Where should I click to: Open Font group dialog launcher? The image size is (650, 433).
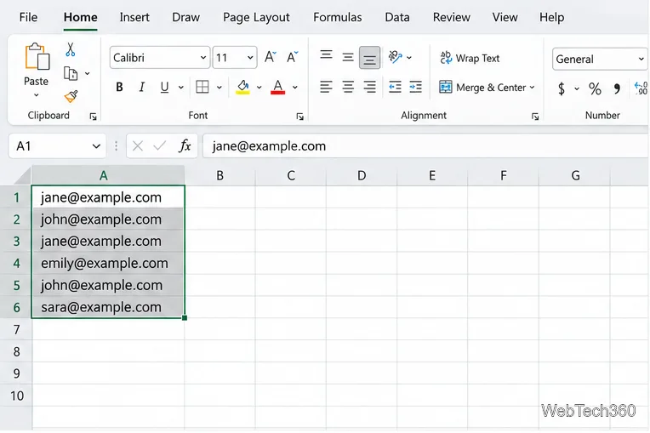coord(300,117)
